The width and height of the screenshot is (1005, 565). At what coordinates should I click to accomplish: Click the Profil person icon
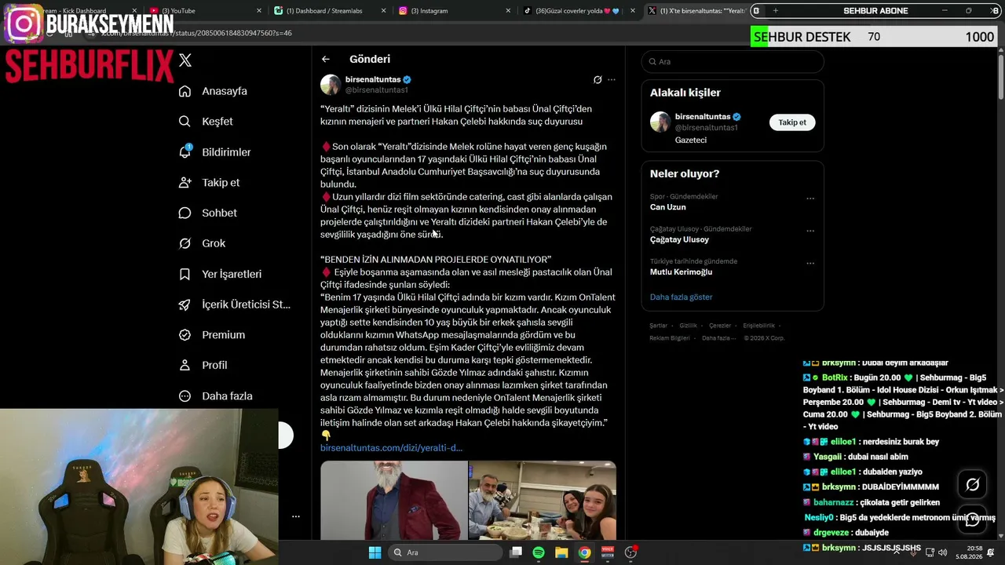185,365
